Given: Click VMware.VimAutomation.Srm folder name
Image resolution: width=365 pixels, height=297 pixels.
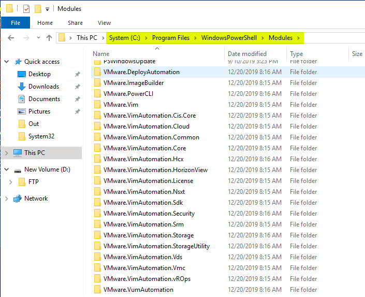Looking at the screenshot, I should click(x=143, y=224).
